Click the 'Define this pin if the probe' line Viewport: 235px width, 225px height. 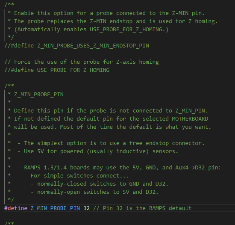click(x=108, y=111)
